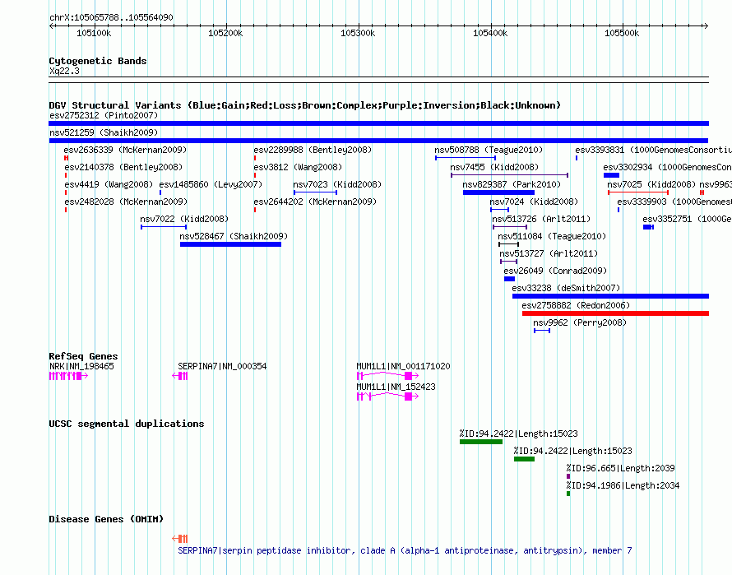
Task: Select the esv33238 (deSmith2007) blue bar
Action: point(610,296)
